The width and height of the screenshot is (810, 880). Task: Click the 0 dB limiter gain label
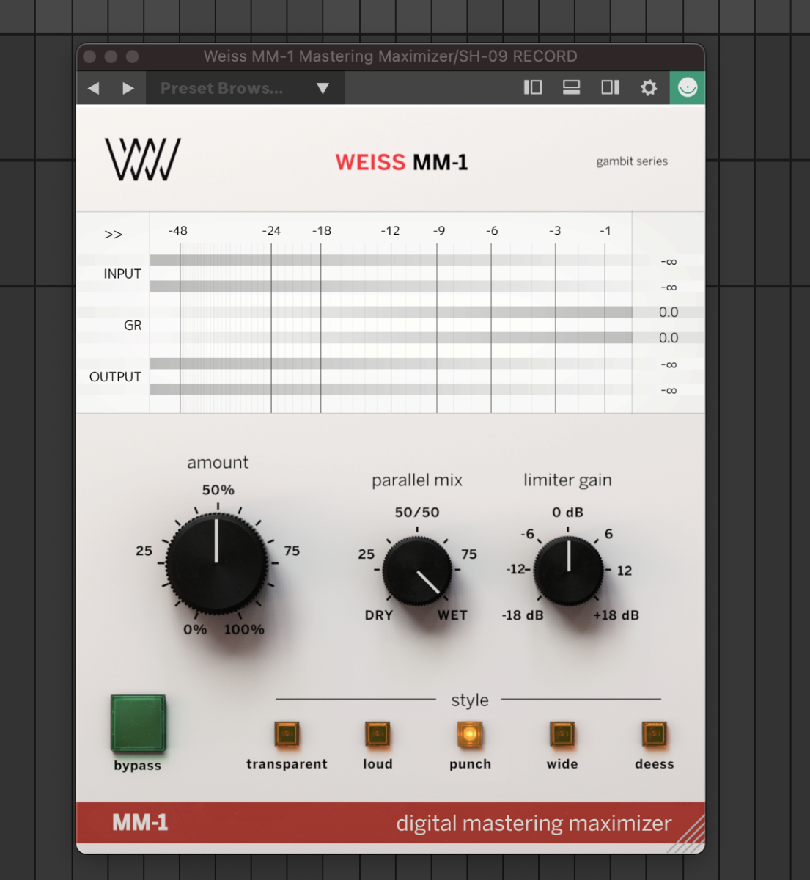coord(568,512)
